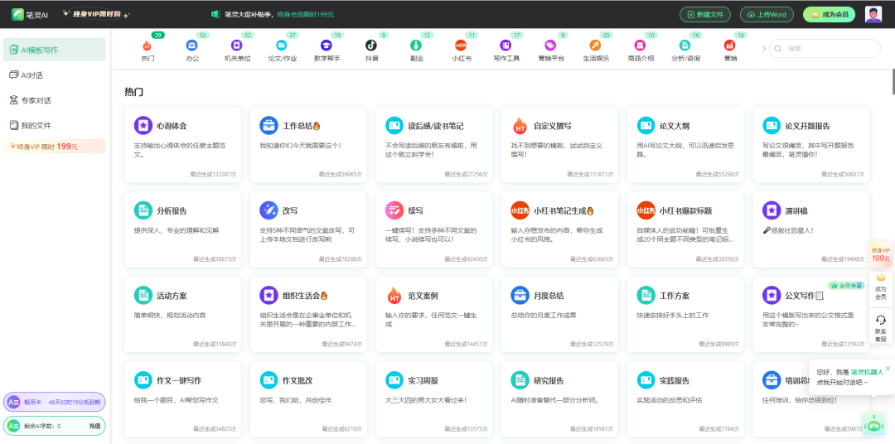Open the 作文一键写作 template card
Viewport: 895px width, 444px height.
(x=182, y=399)
